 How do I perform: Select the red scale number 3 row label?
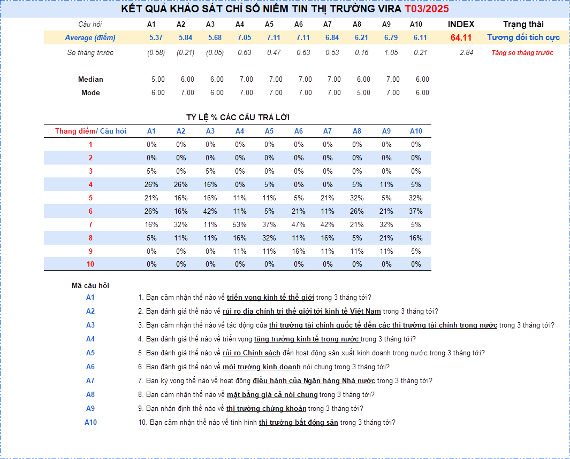90,172
